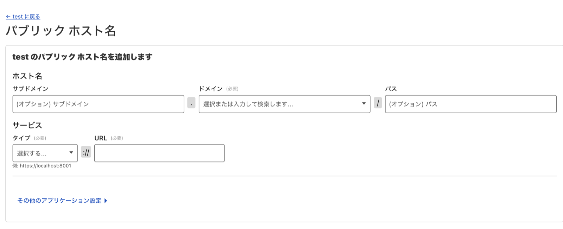Open the domain search combo box
This screenshot has height=229, width=563.
coord(280,104)
